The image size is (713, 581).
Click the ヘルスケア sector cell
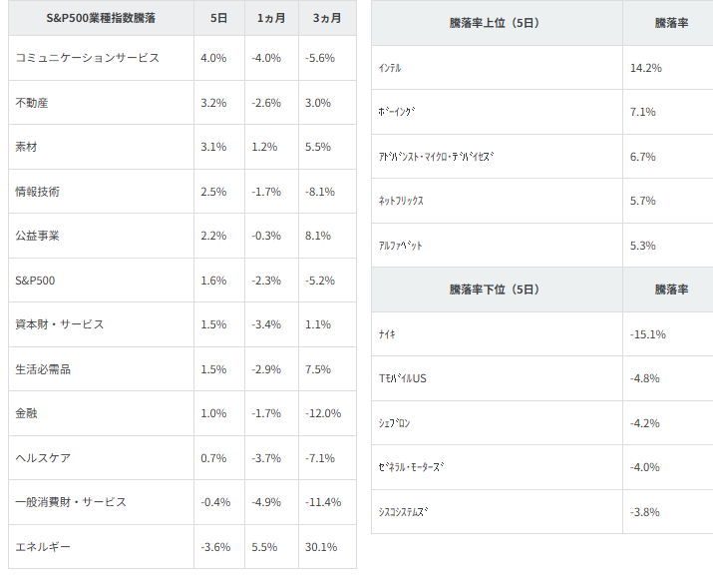click(44, 458)
